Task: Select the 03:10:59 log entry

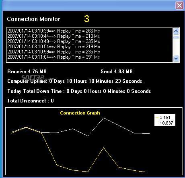Action: 53,52
